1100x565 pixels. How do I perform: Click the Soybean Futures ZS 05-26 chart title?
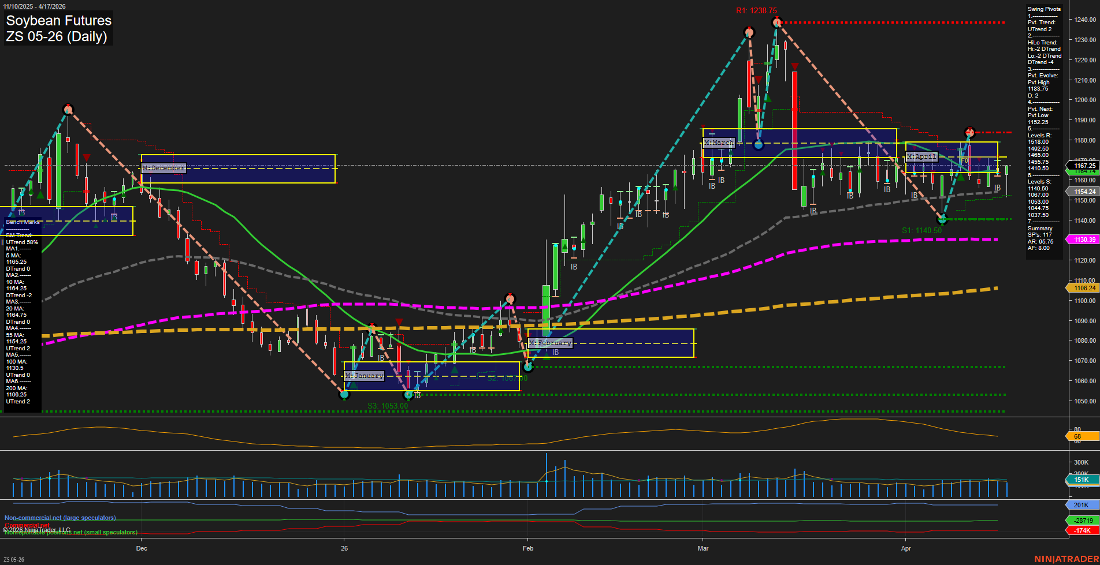tap(58, 28)
